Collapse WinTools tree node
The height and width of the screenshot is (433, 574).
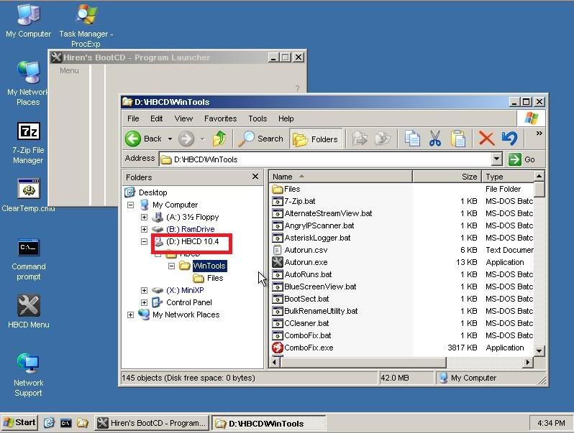coord(171,266)
